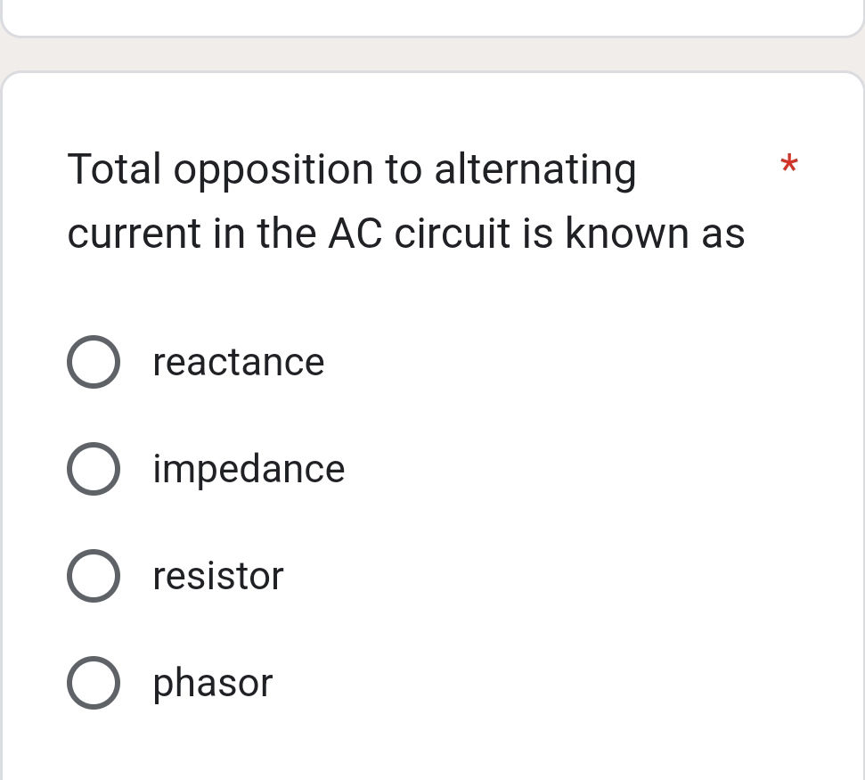
Task: Select the resistor radio button
Action: coord(94,576)
